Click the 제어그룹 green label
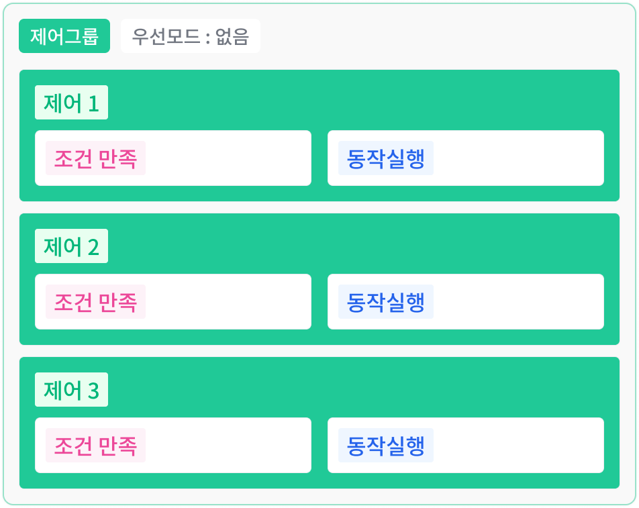Viewport: 639px width, 508px height. pos(64,36)
